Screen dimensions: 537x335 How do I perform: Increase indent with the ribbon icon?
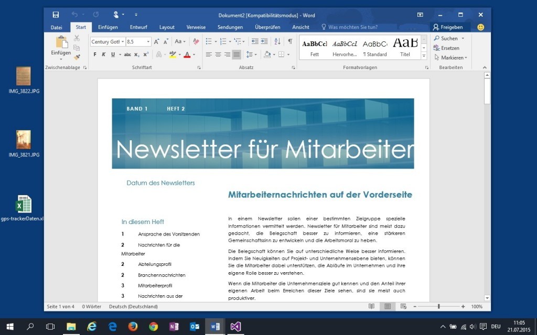point(264,41)
